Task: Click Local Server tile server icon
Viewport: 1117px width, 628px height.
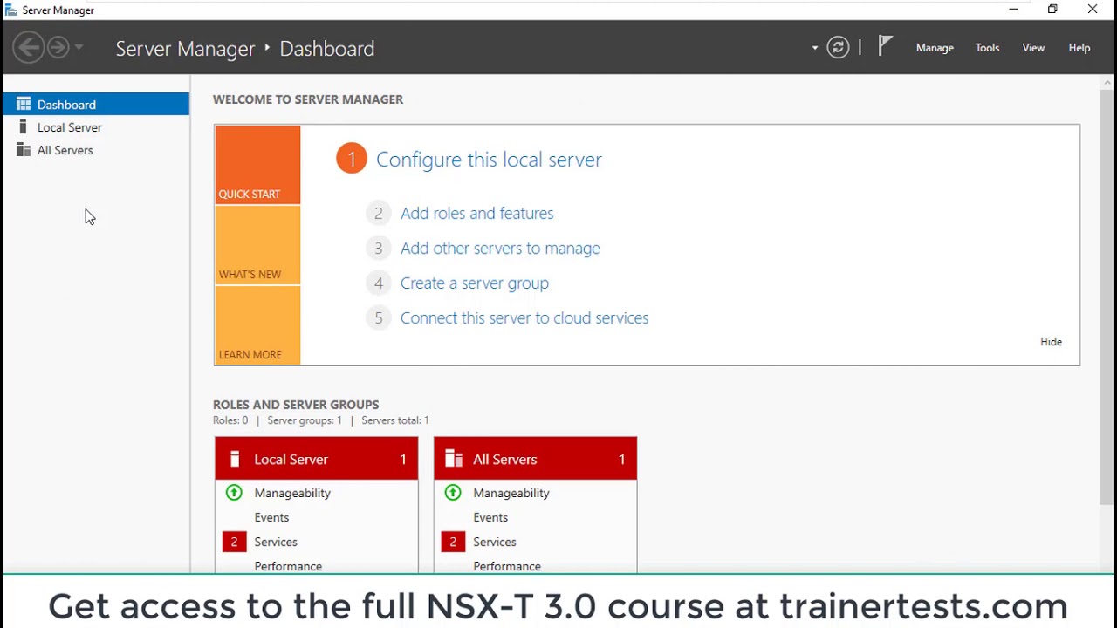Action: click(x=234, y=459)
